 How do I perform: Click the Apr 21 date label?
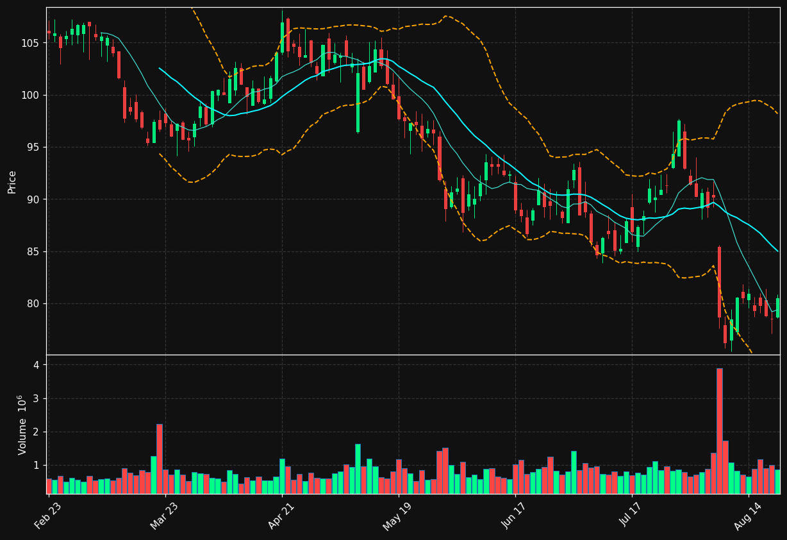pos(281,516)
